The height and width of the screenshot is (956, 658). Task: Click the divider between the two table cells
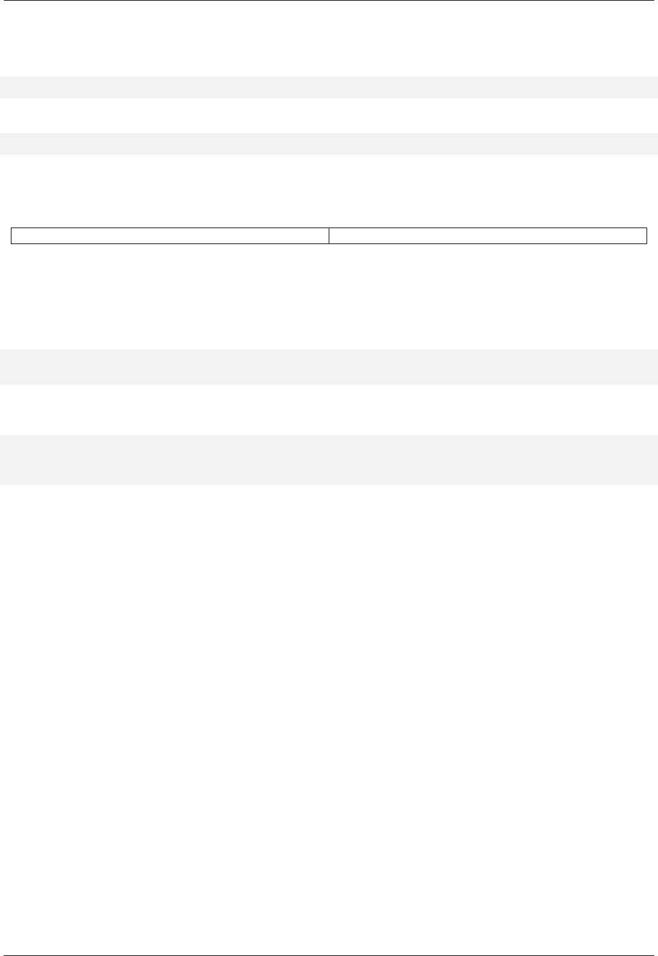329,236
